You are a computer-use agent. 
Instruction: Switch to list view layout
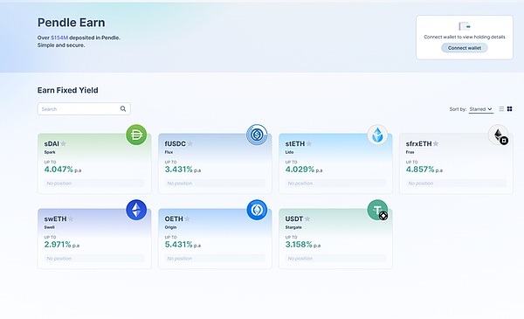click(501, 109)
